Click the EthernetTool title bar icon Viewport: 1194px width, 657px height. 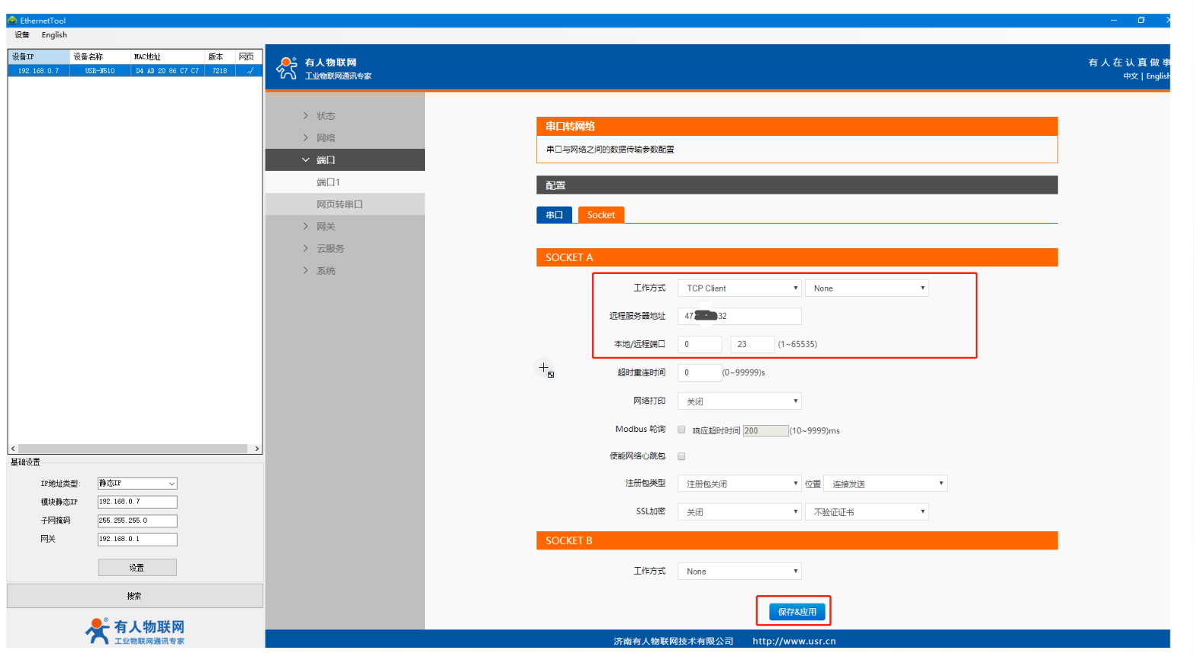click(12, 21)
